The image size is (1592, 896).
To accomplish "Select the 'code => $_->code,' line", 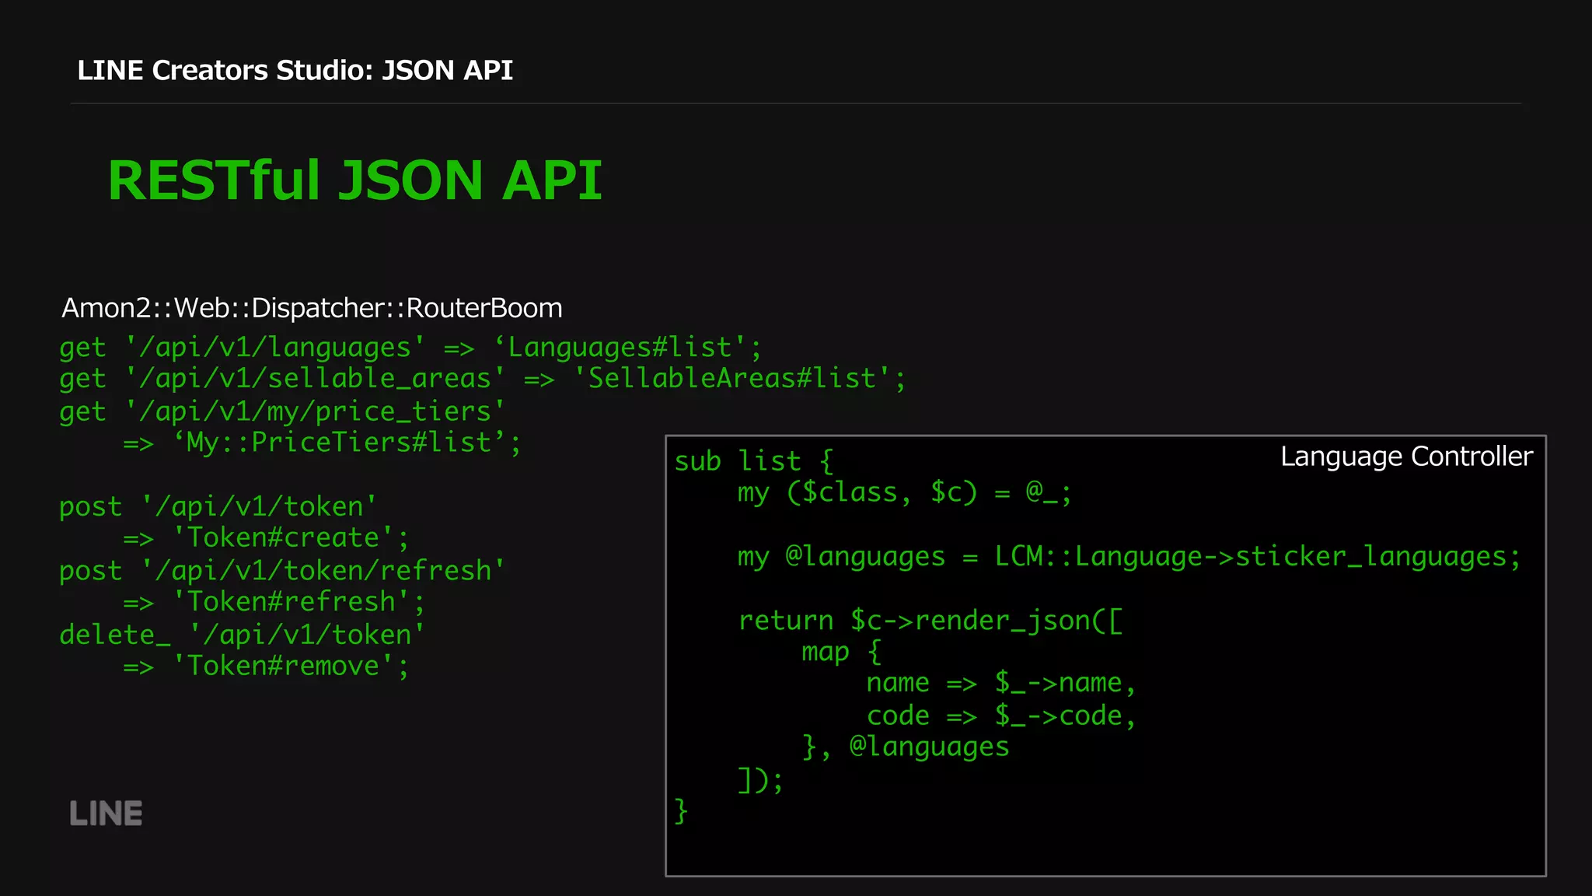I will [1001, 716].
